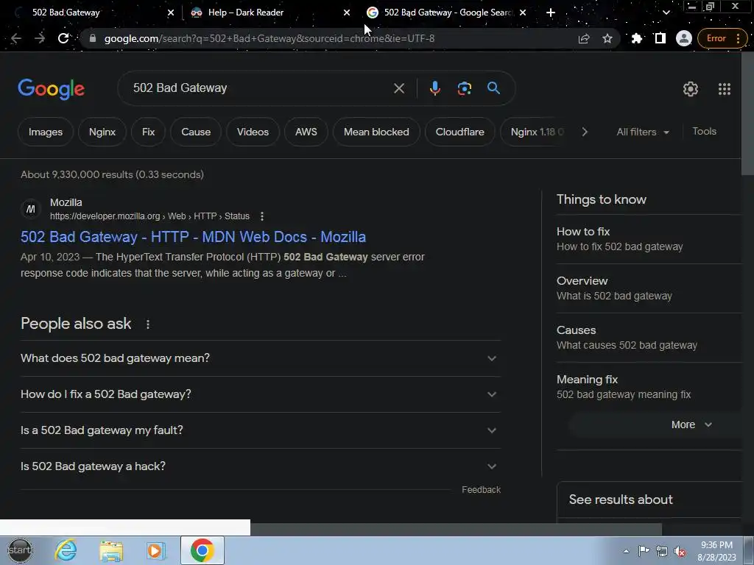Open new tab with plus button
This screenshot has height=565, width=754.
click(551, 13)
